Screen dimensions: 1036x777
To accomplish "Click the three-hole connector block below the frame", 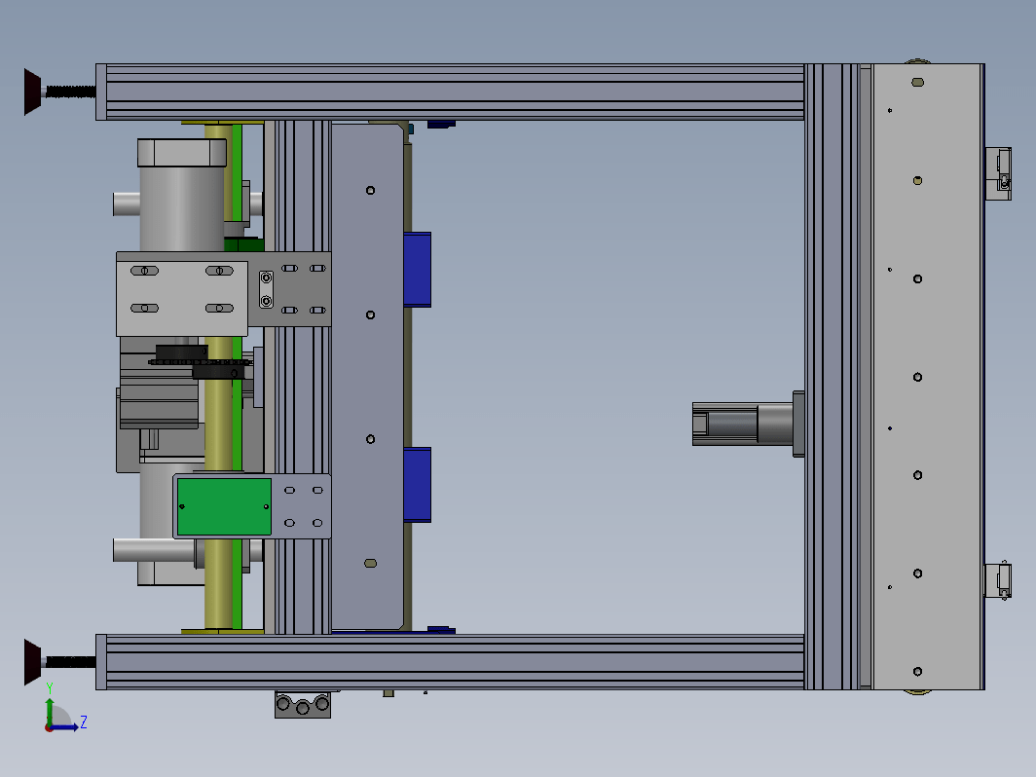I will pyautogui.click(x=303, y=704).
